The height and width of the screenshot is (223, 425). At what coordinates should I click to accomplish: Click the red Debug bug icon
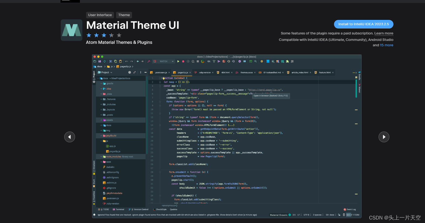tap(183, 61)
